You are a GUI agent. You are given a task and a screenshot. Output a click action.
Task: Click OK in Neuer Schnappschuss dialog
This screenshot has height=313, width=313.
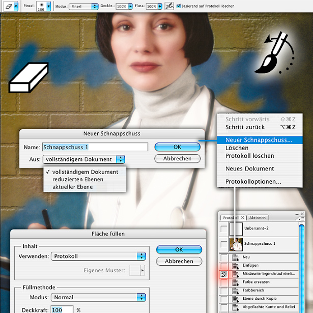click(x=177, y=147)
